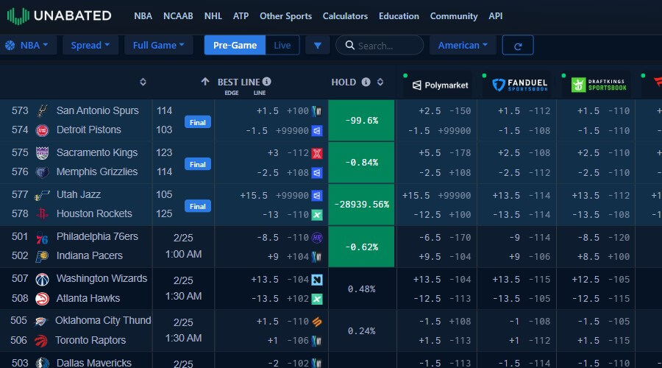Click the Oklahoma City Thunder logo
662x368 pixels.
(41, 322)
